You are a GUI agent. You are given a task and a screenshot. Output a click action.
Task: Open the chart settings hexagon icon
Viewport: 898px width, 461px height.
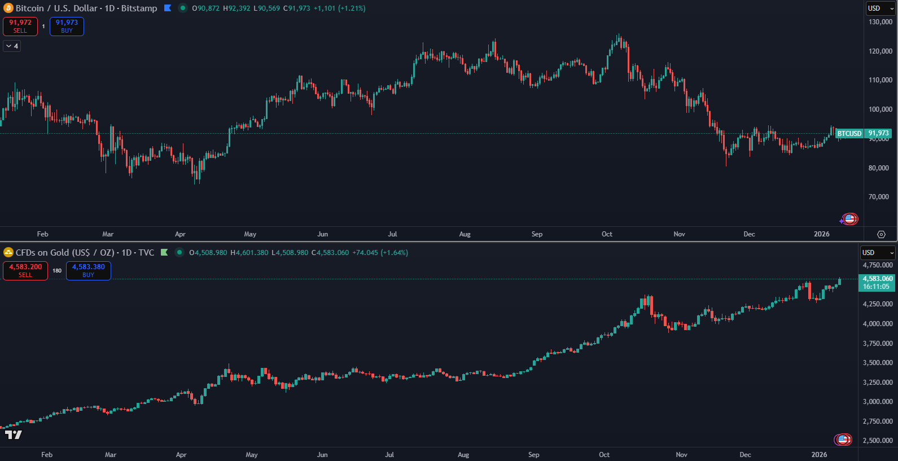(x=881, y=234)
